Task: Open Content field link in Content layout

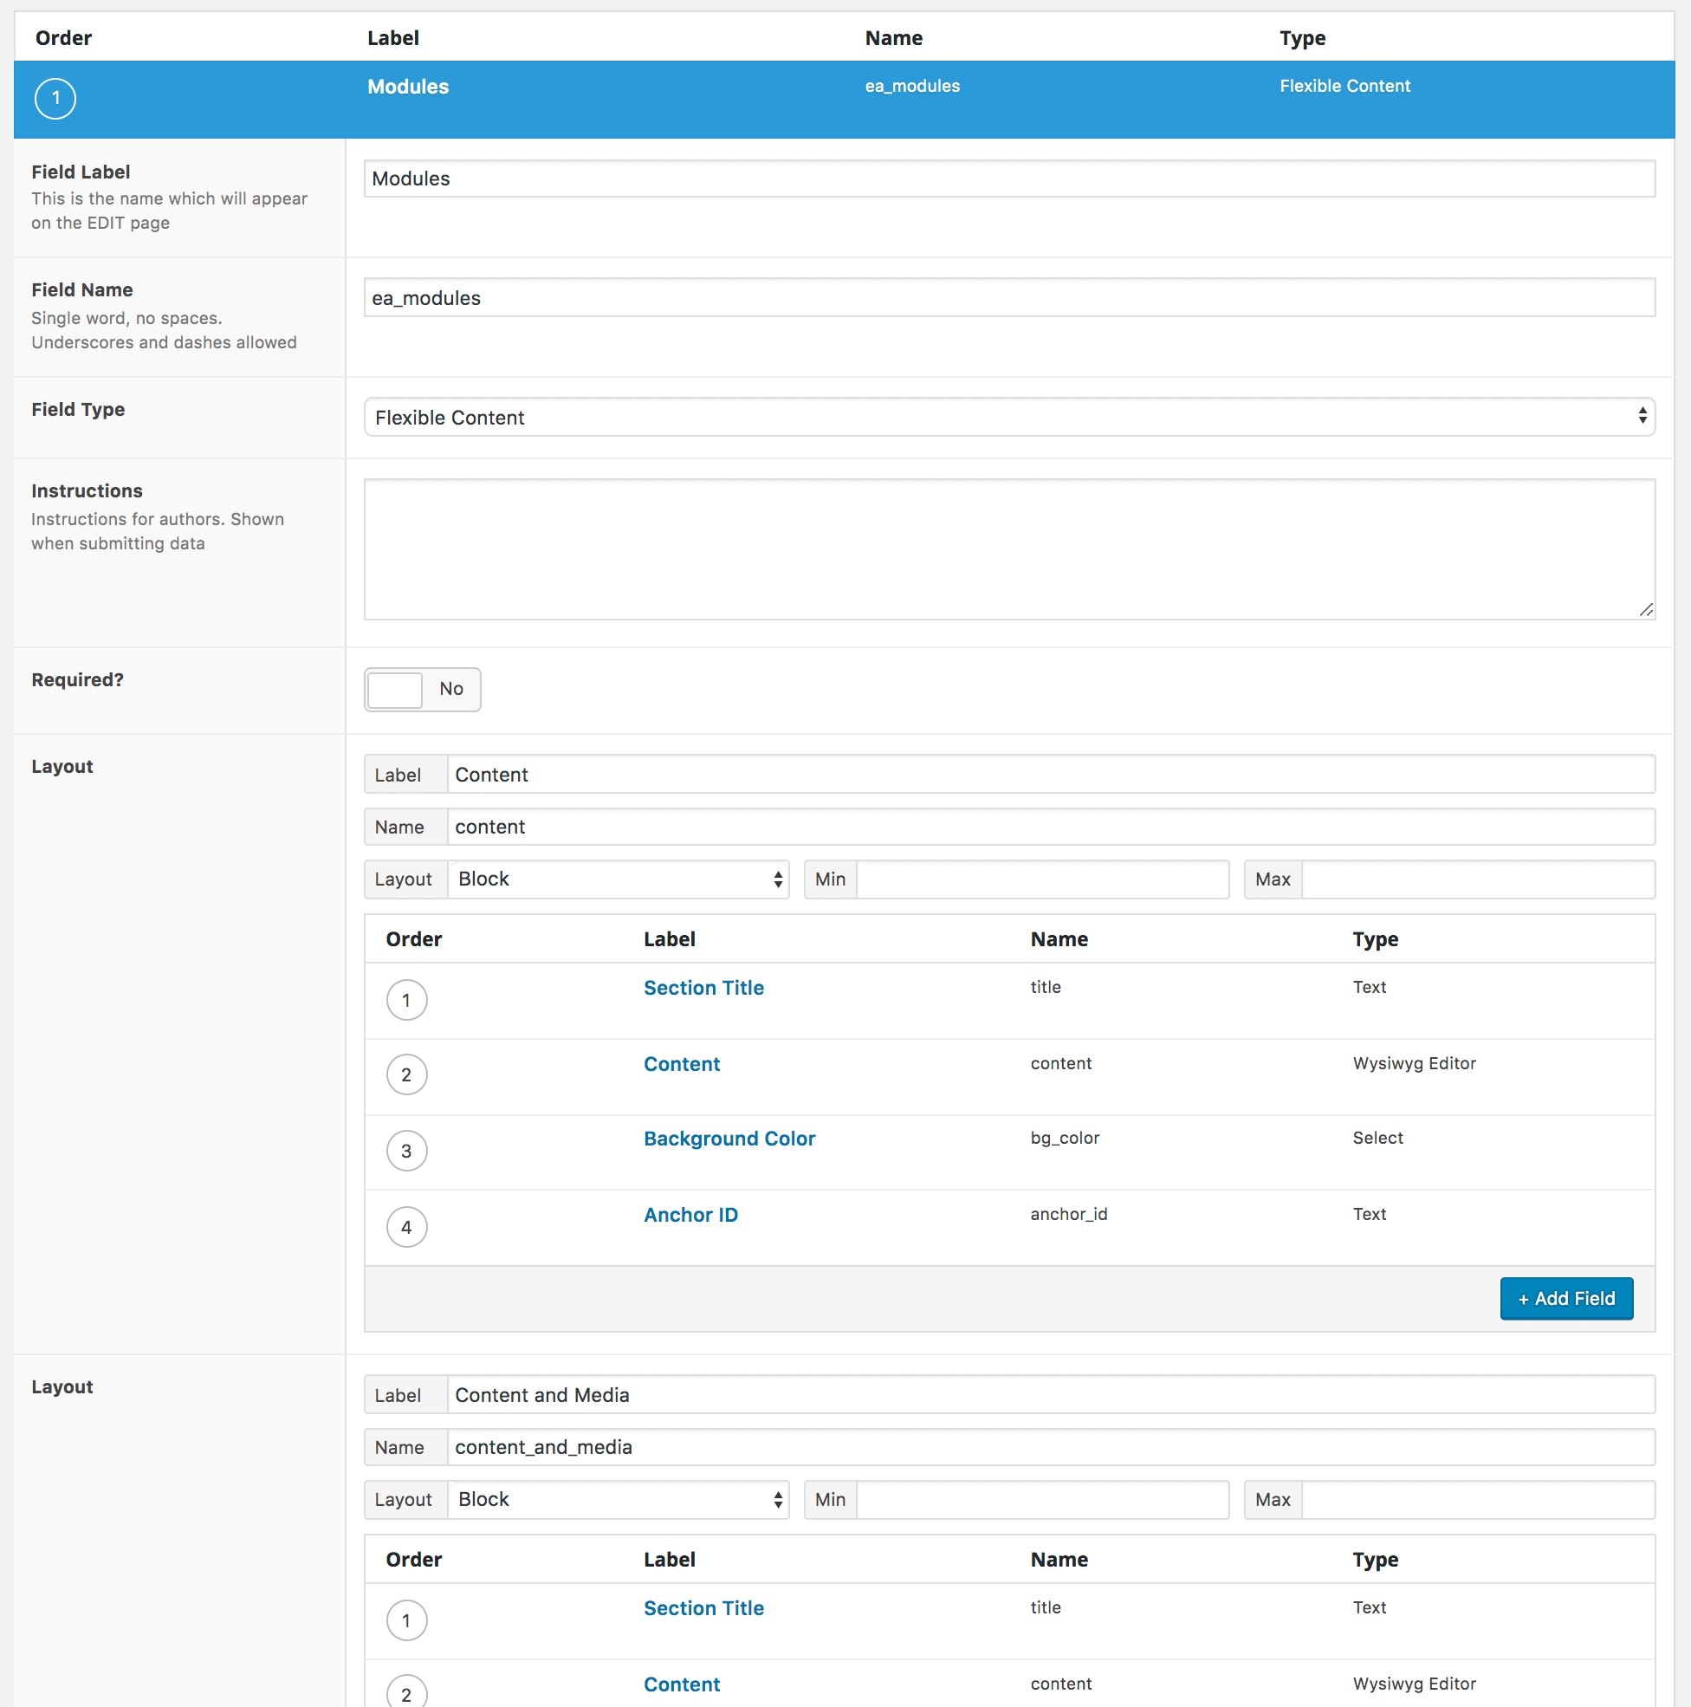Action: tap(681, 1064)
